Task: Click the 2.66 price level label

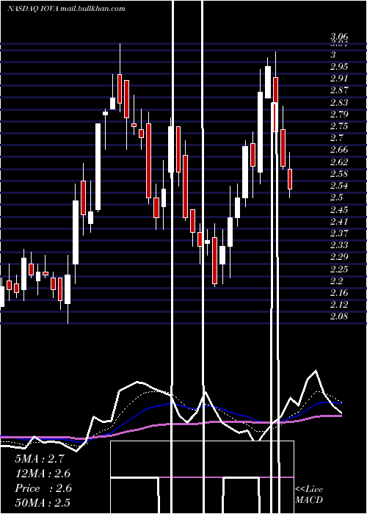Action: tap(339, 150)
